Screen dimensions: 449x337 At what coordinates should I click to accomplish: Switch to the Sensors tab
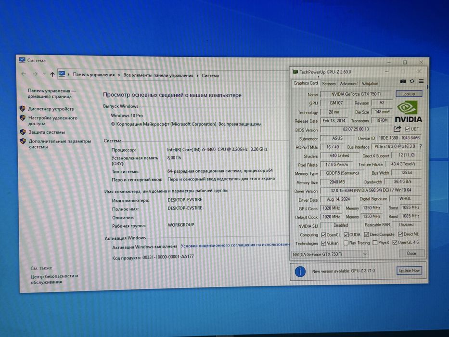329,84
